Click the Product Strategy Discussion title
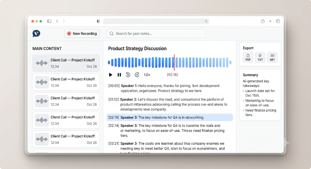311x169 pixels. click(137, 48)
